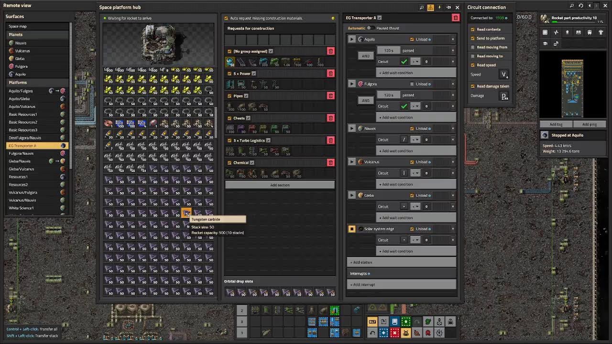Open the comparator dropdown in Gleba circuit condition
Screen dimensions: 612x344
click(x=415, y=206)
